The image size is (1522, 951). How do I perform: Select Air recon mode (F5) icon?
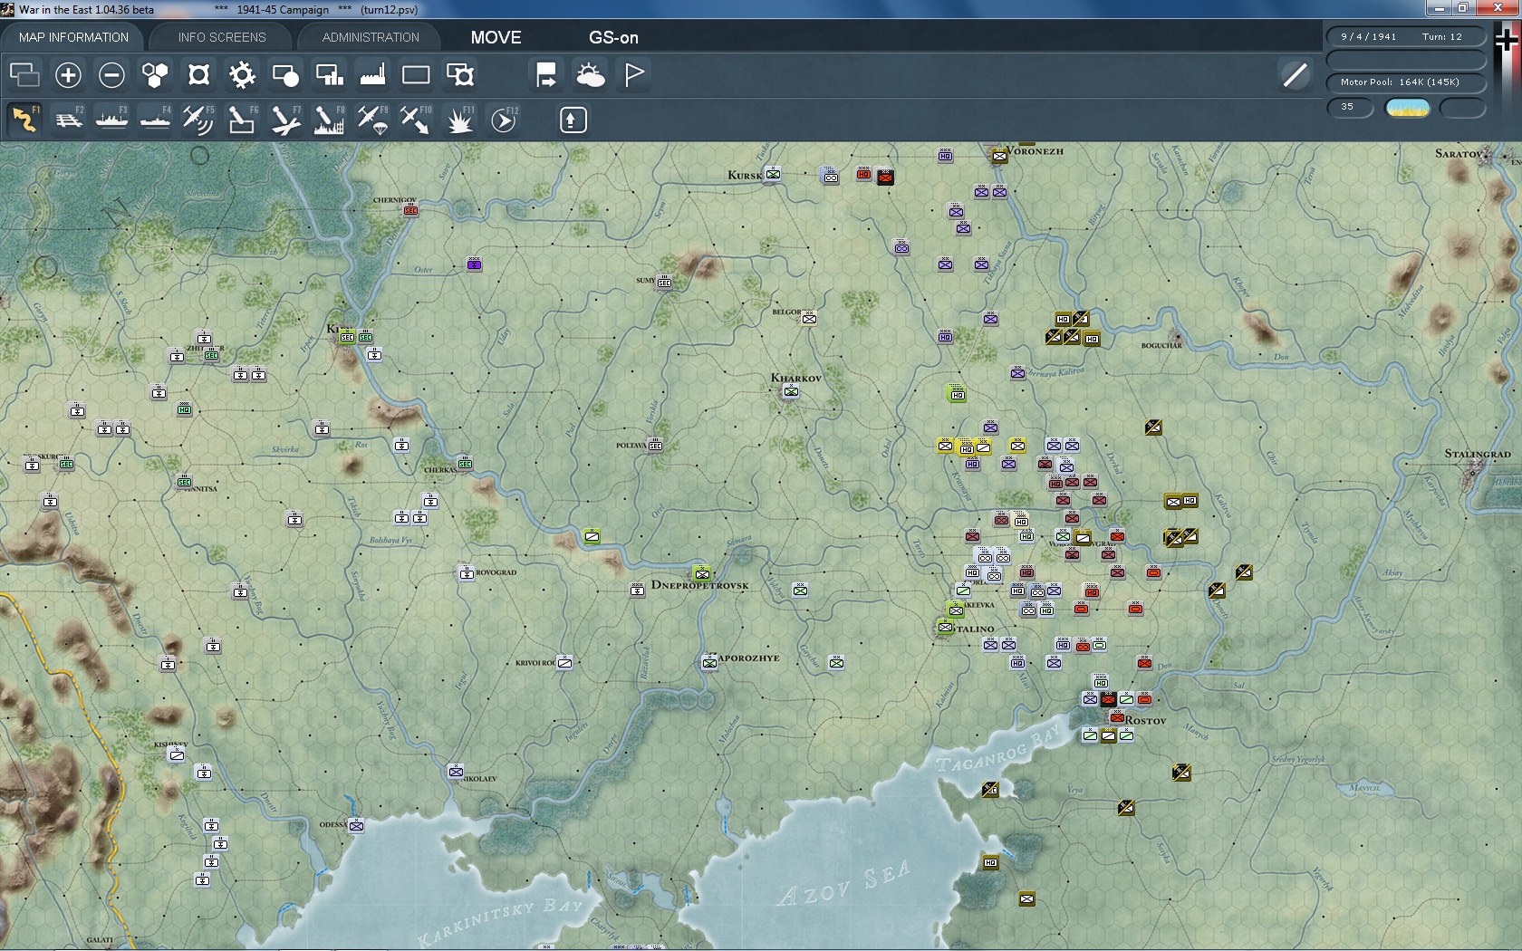click(198, 120)
